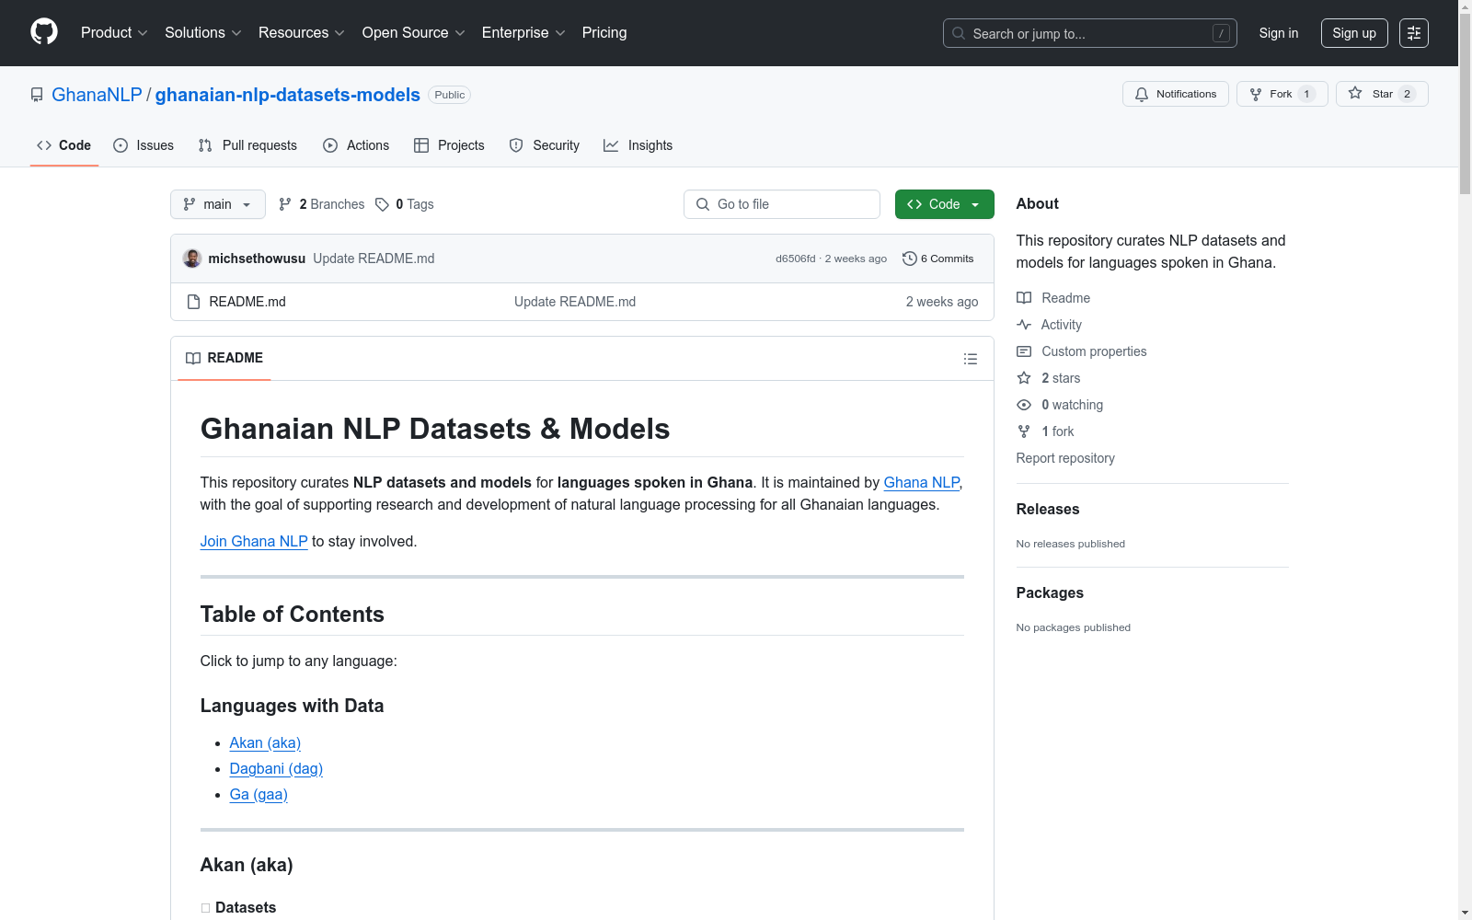Click the Sign in link
Screen dimensions: 1472x920
coord(1279,33)
